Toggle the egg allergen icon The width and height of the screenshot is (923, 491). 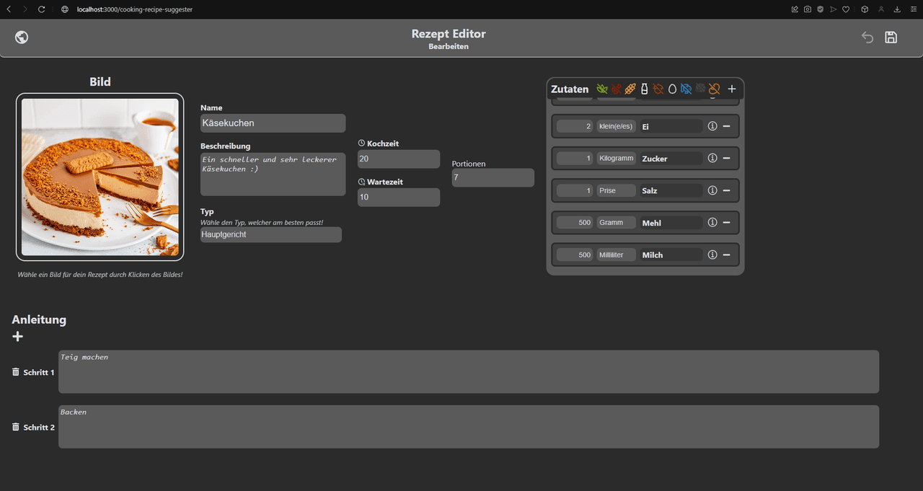(x=672, y=89)
